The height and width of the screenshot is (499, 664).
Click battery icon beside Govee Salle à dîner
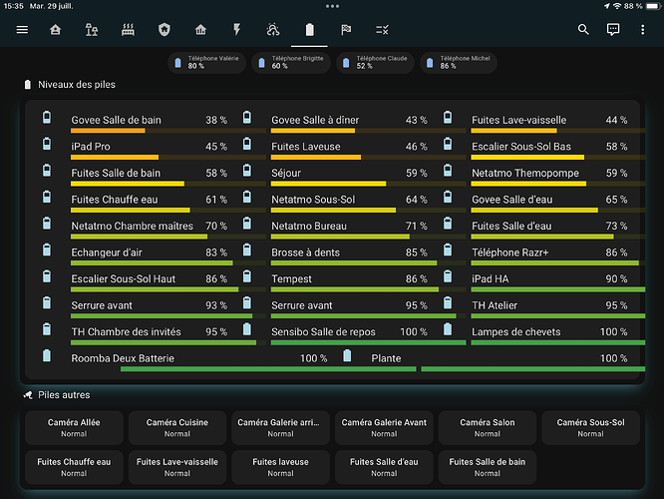[247, 117]
